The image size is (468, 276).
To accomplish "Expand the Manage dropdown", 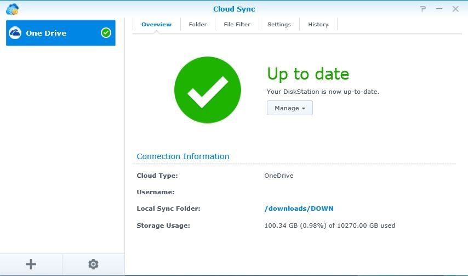I will [289, 108].
